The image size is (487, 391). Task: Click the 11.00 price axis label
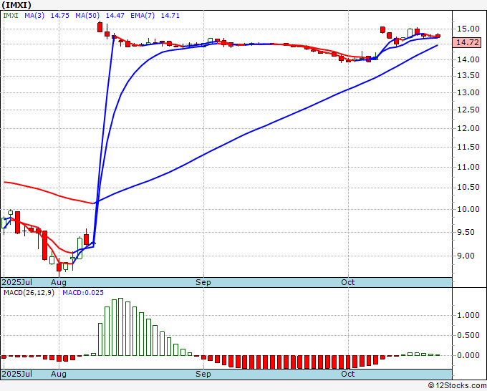468,167
